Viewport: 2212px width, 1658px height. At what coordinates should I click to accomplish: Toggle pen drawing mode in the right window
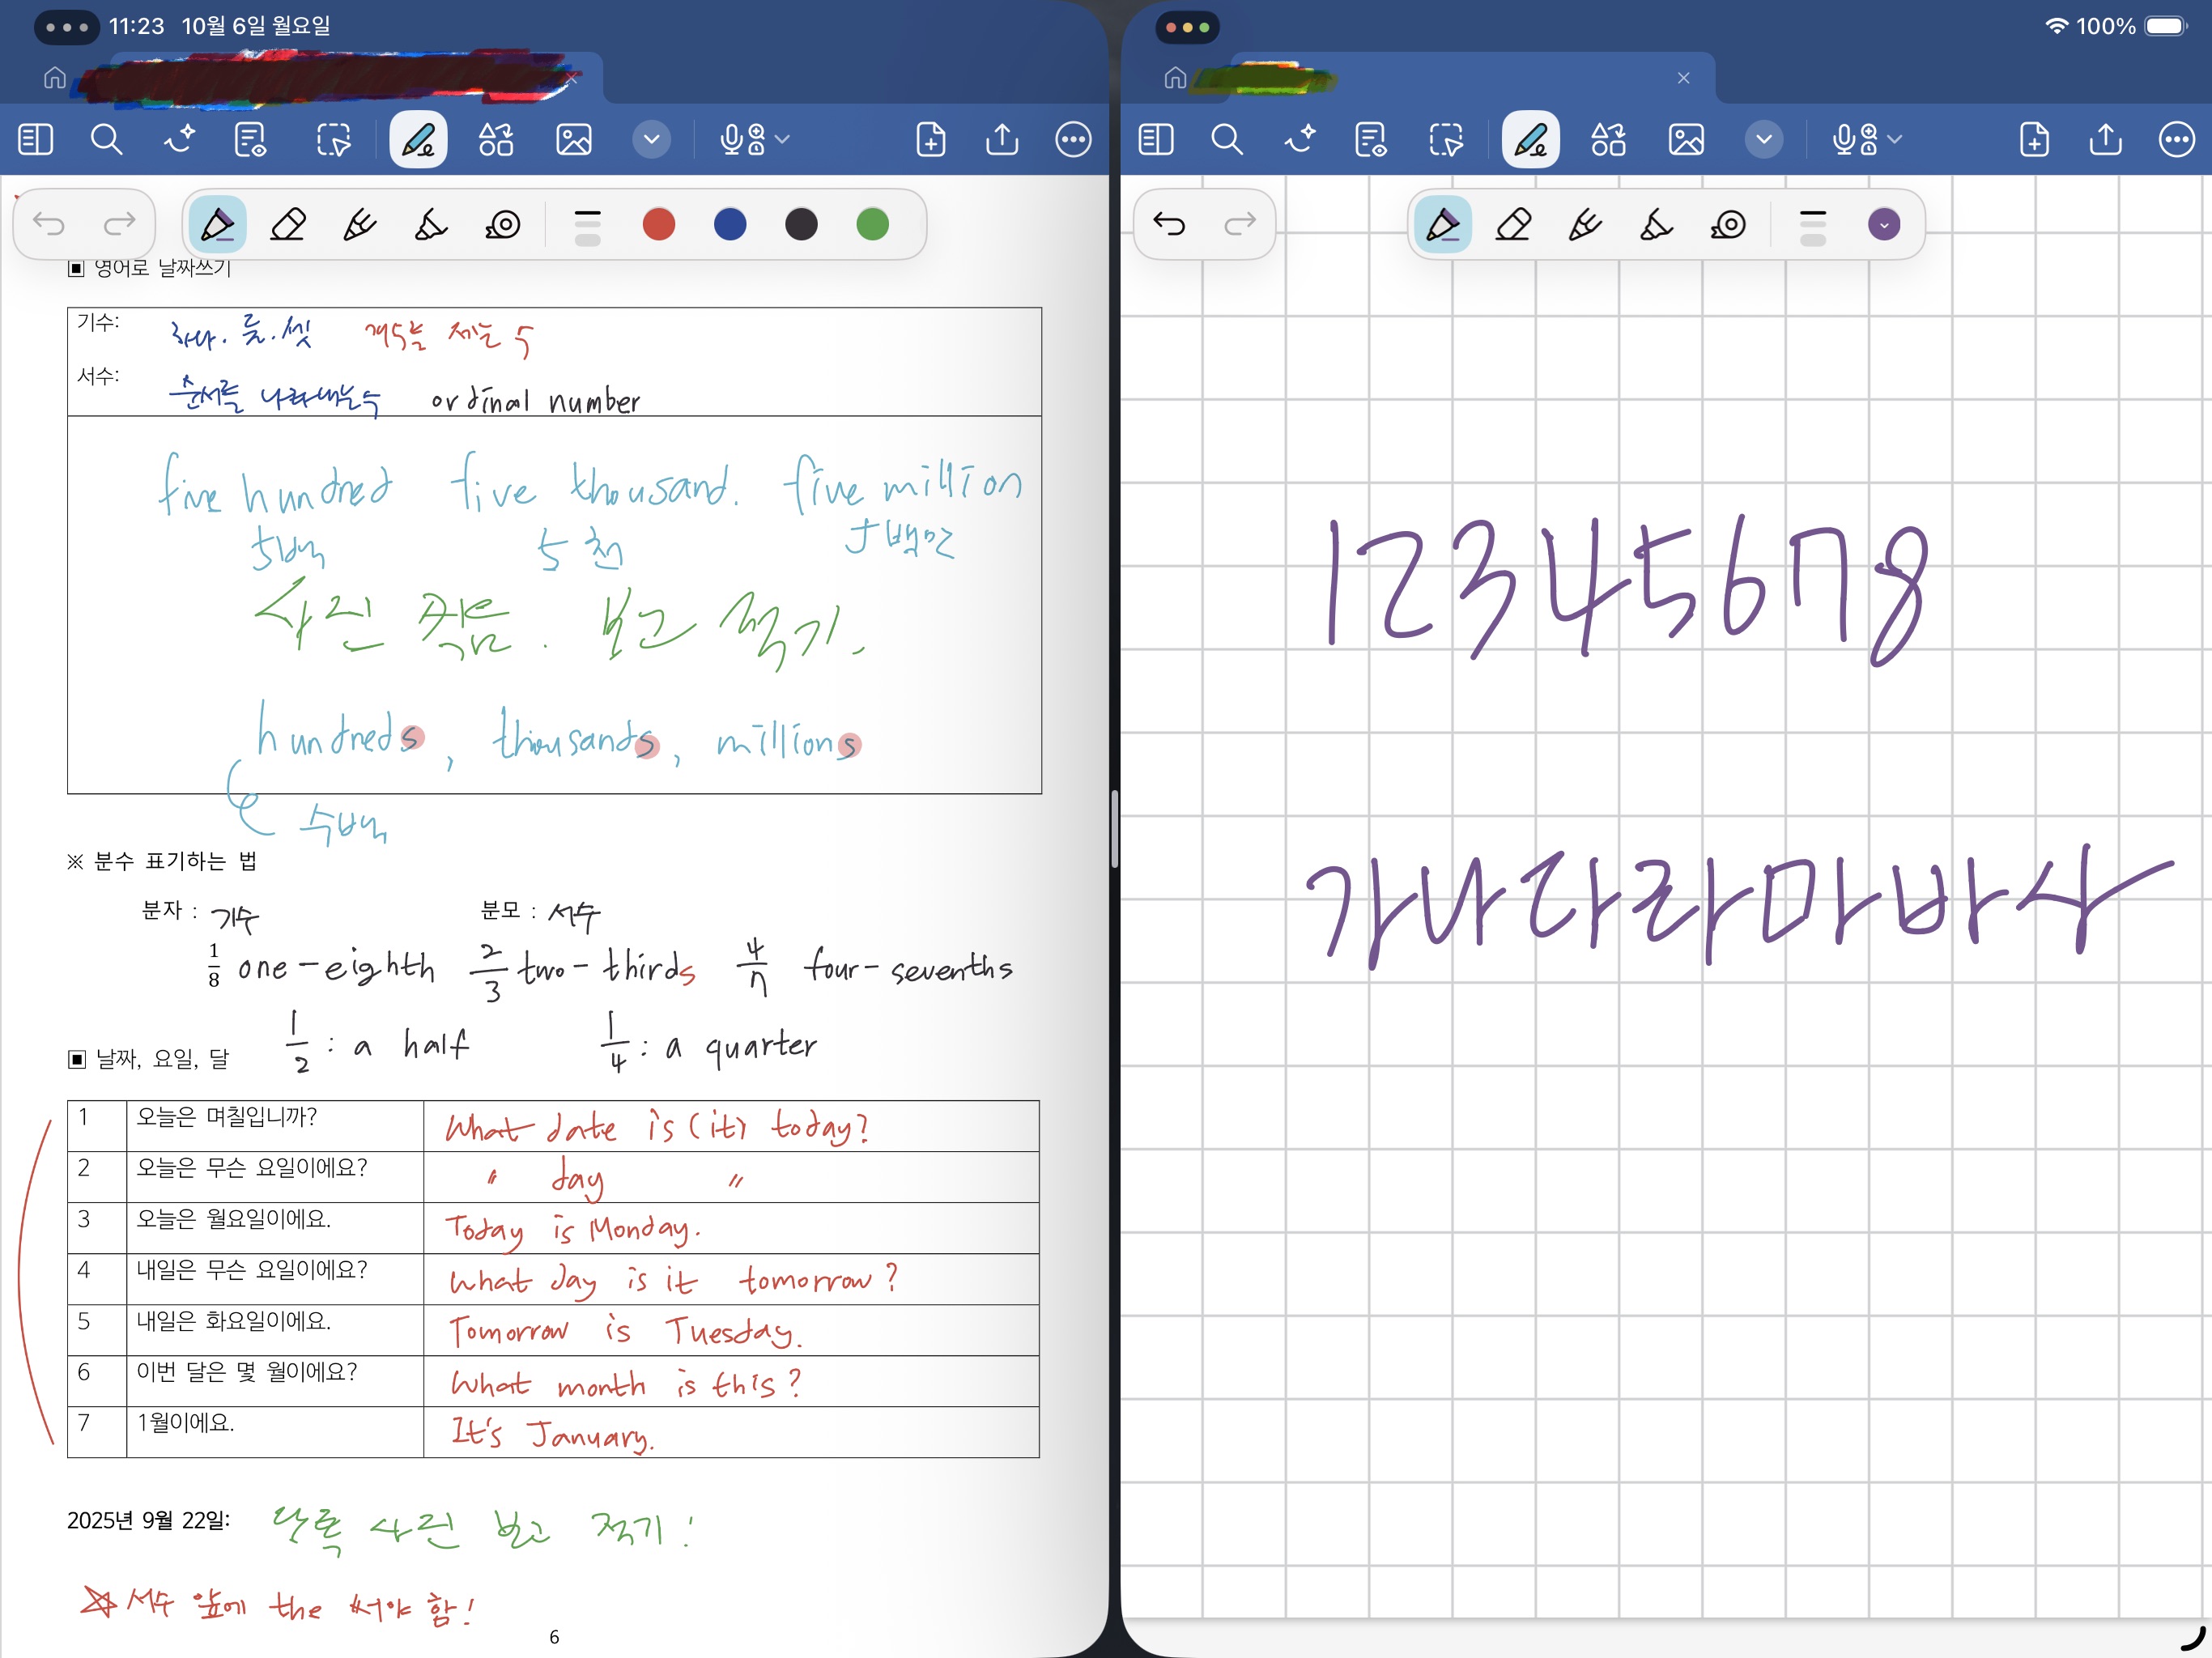coord(1530,139)
